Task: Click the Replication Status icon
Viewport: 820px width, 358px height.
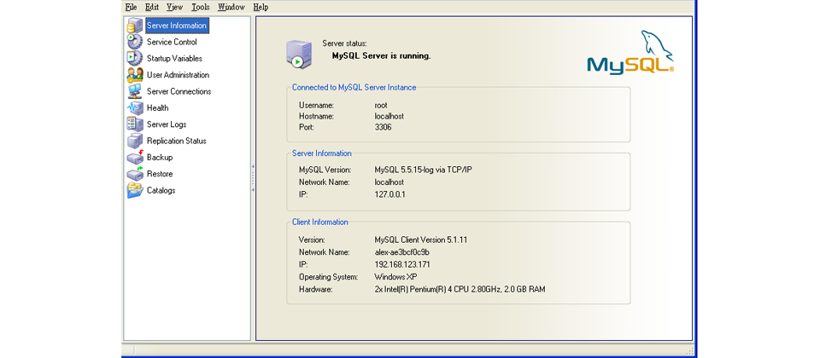Action: click(x=135, y=141)
